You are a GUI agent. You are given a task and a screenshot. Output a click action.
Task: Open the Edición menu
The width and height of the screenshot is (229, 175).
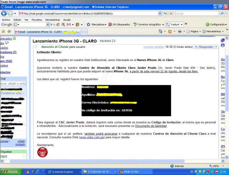point(17,20)
